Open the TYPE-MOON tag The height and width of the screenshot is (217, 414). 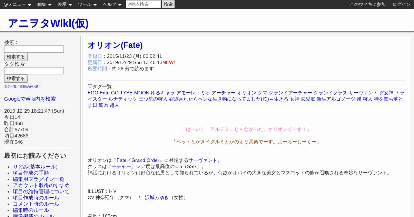pyautogui.click(x=135, y=93)
